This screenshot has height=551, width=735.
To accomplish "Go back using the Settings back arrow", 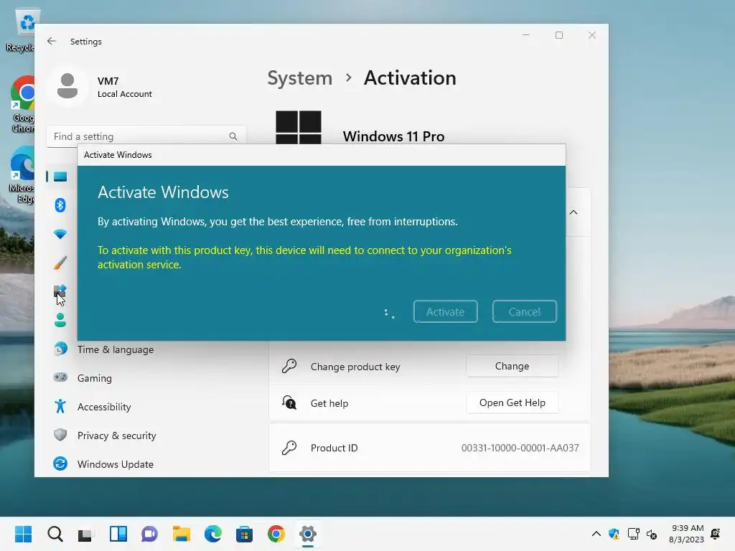I will [52, 41].
